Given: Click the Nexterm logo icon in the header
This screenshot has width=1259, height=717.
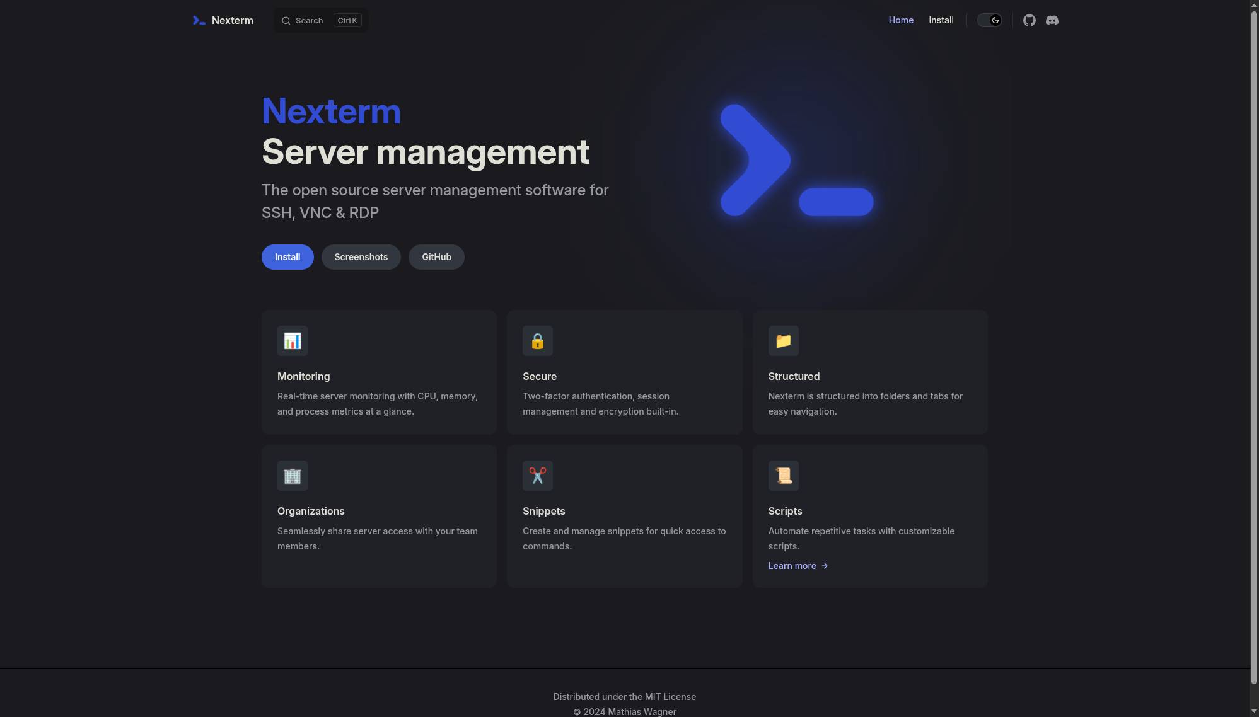Looking at the screenshot, I should point(199,20).
